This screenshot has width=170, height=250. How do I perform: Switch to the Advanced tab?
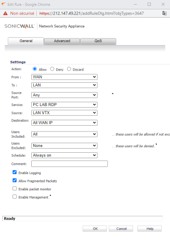[x=62, y=41]
